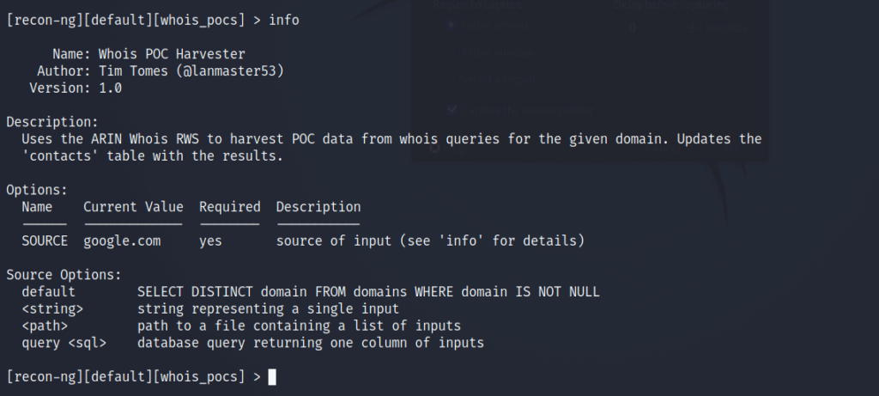Increase delay with the plus button
Screen dimensions: 879x396
(693, 27)
